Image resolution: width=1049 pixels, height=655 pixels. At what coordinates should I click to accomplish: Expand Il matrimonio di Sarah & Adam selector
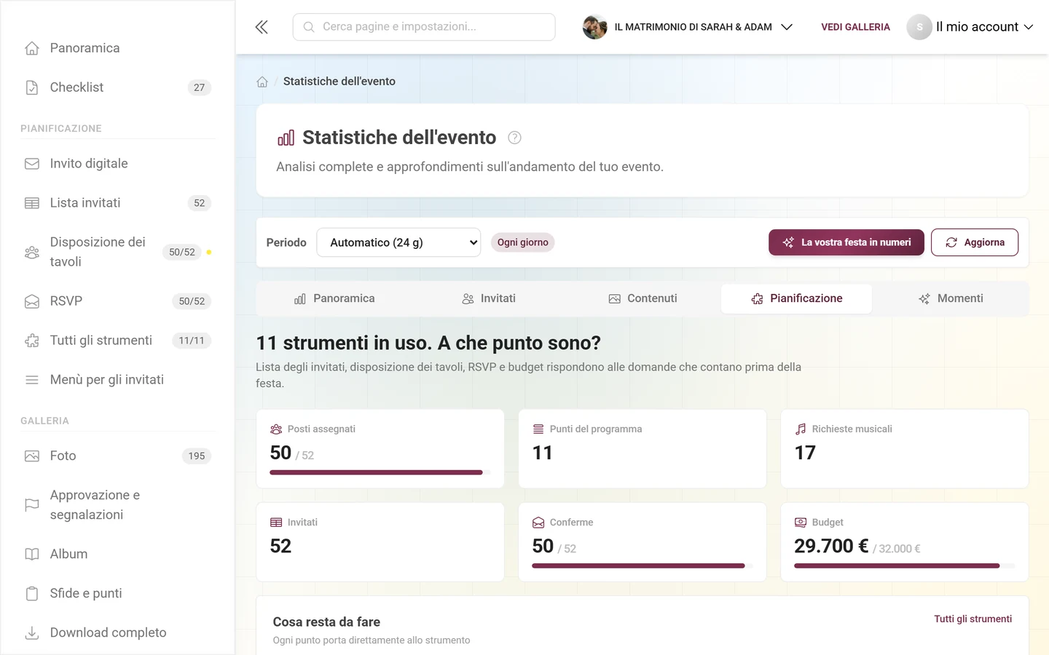[688, 27]
